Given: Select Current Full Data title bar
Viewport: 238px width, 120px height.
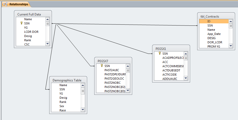Looking at the screenshot, I should [x=33, y=14].
